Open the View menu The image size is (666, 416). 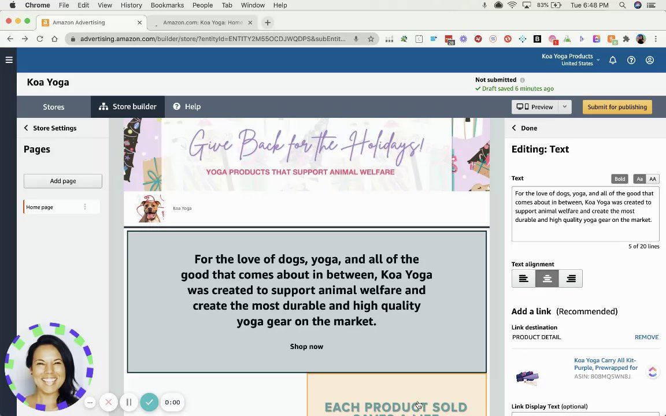click(105, 5)
